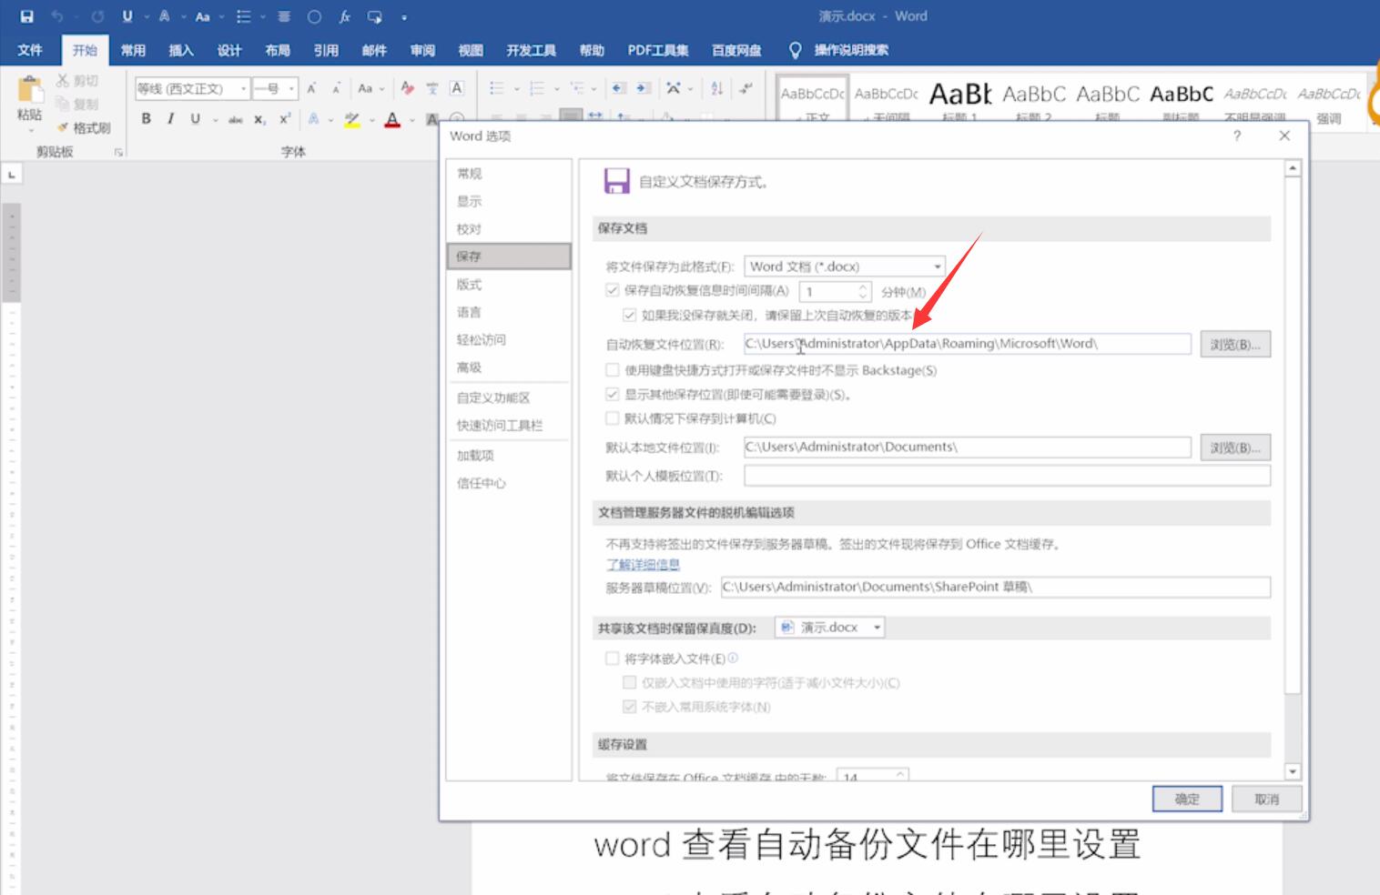This screenshot has width=1380, height=895.
Task: Apply Underline formatting button
Action: [x=195, y=119]
